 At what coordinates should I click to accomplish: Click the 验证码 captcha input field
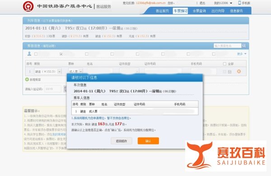(53, 89)
